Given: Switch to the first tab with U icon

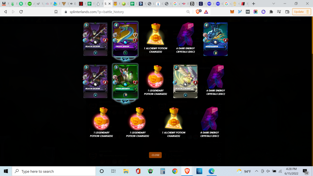Looking at the screenshot, I should (4, 3).
